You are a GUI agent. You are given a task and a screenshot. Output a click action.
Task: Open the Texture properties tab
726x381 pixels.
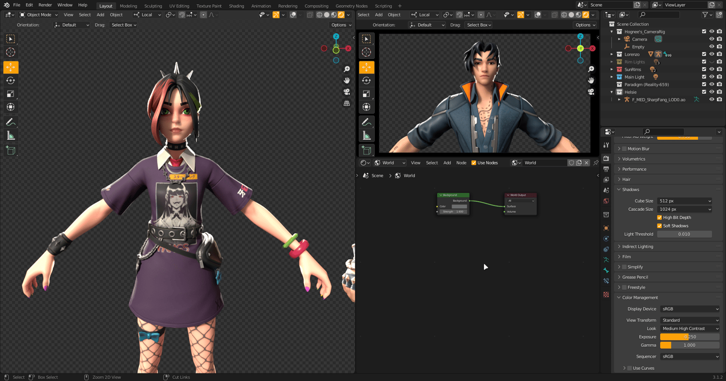[606, 294]
